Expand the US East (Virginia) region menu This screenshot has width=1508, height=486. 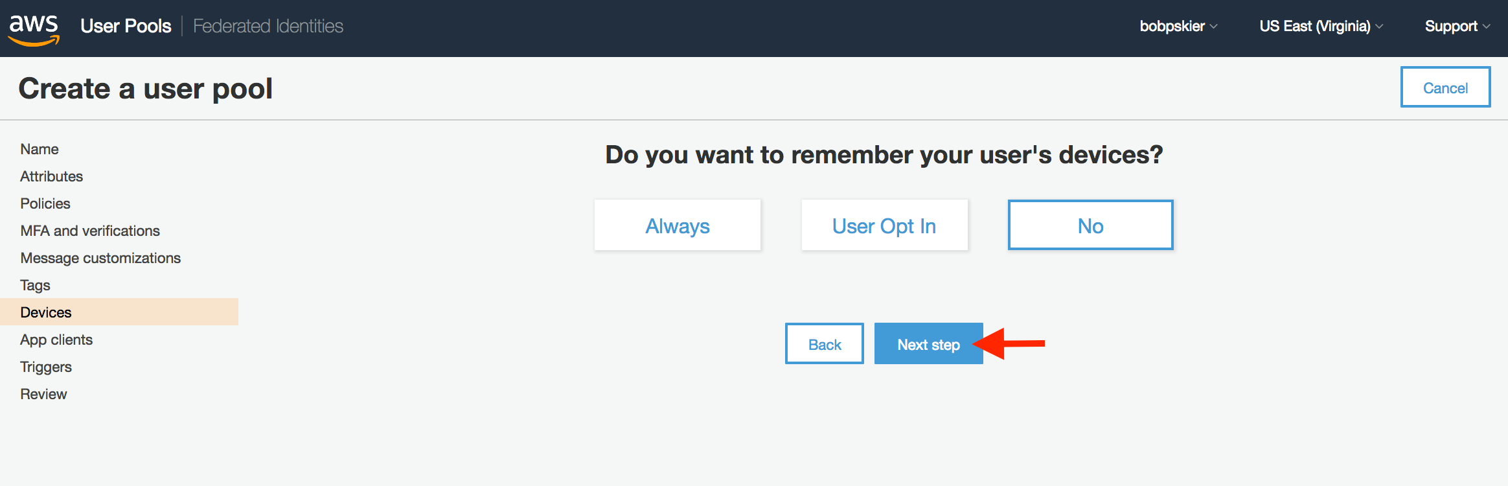(1321, 26)
